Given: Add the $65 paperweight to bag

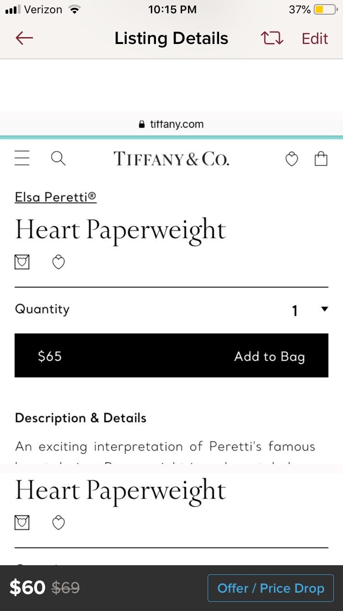Looking at the screenshot, I should (x=171, y=355).
